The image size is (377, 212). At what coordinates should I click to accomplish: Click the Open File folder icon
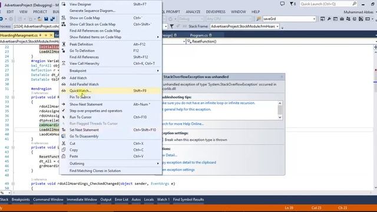pyautogui.click(x=39, y=19)
